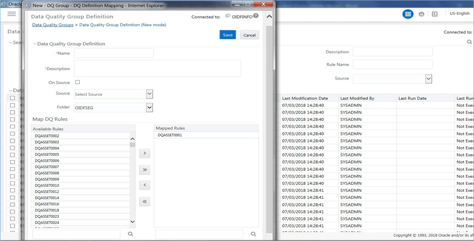Image resolution: width=474 pixels, height=241 pixels.
Task: Toggle the On Source checkbox
Action: [x=77, y=82]
